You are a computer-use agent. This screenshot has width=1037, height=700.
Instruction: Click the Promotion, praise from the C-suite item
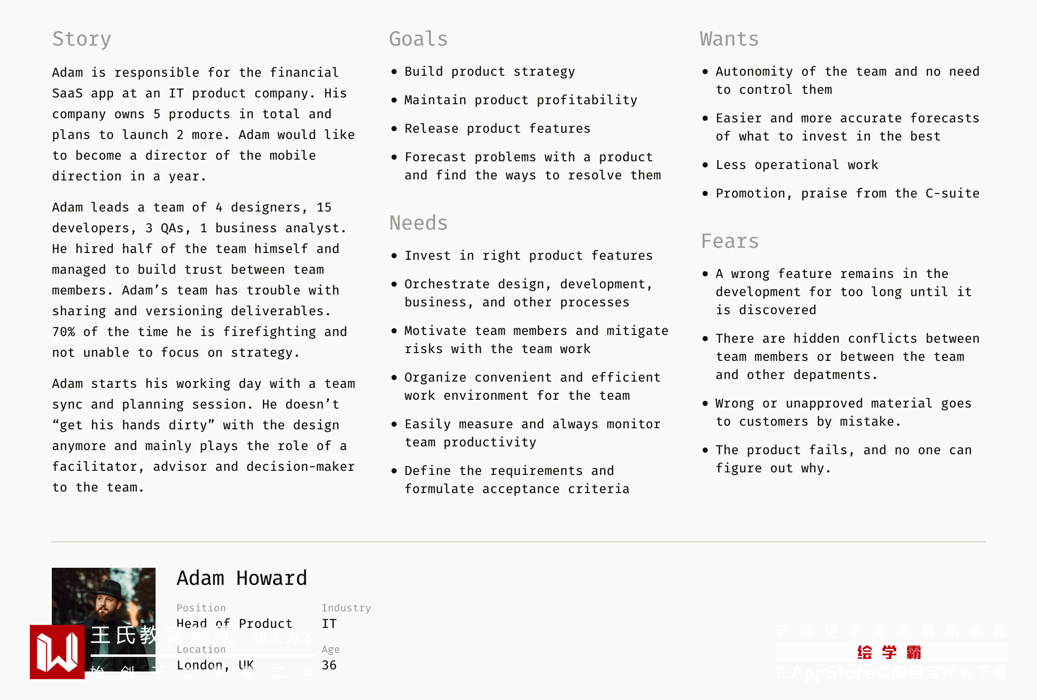pos(847,193)
